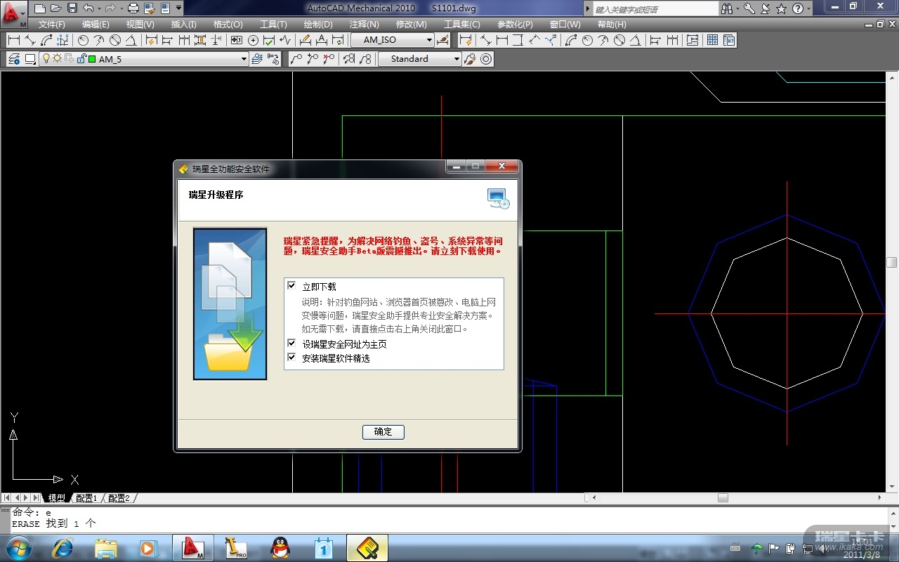Open the 绘制(D) menu
This screenshot has width=899, height=562.
317,25
